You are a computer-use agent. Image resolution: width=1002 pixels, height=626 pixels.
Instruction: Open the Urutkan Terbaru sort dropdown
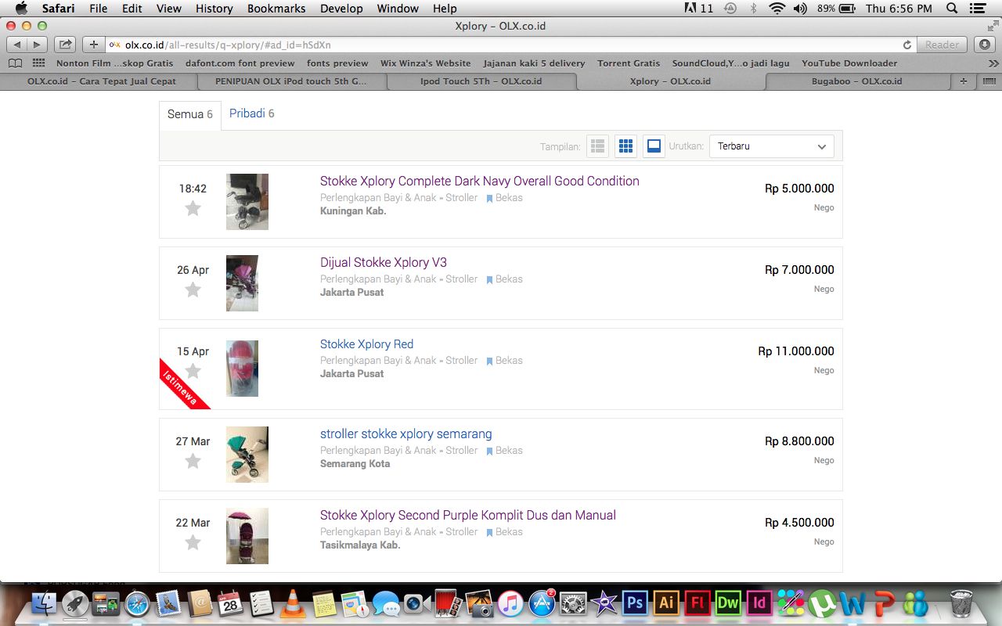click(772, 146)
